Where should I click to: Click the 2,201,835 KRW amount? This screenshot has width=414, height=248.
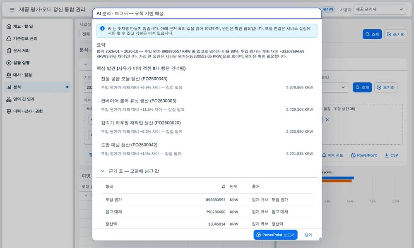(x=299, y=154)
